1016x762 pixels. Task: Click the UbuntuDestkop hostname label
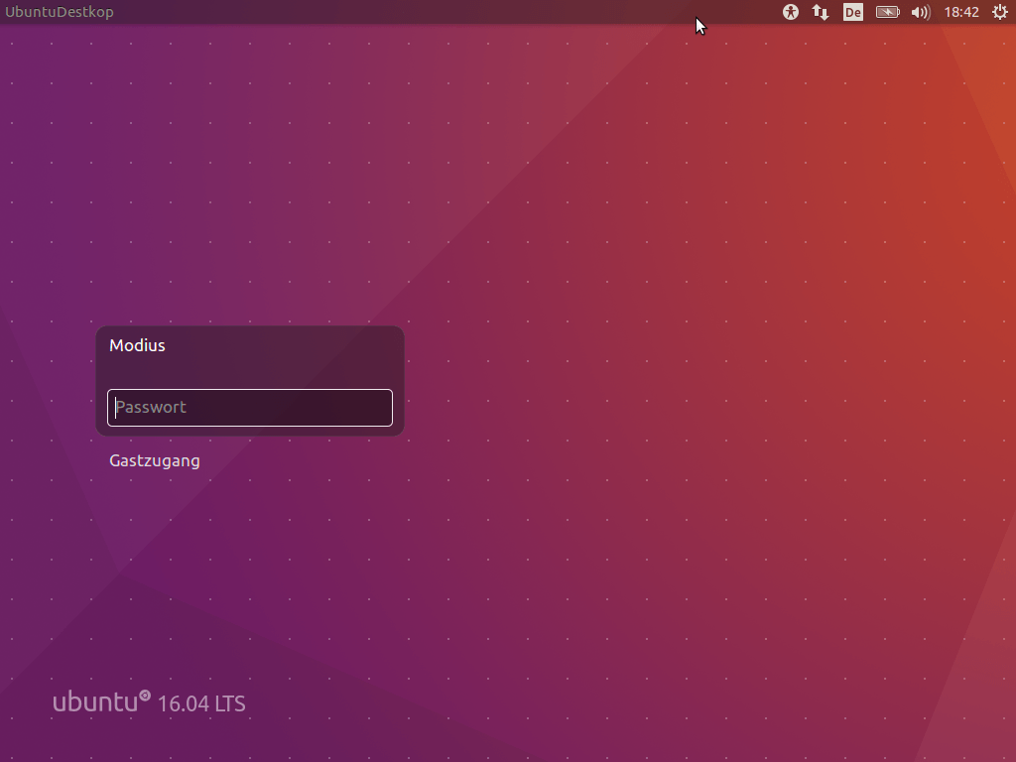point(59,12)
